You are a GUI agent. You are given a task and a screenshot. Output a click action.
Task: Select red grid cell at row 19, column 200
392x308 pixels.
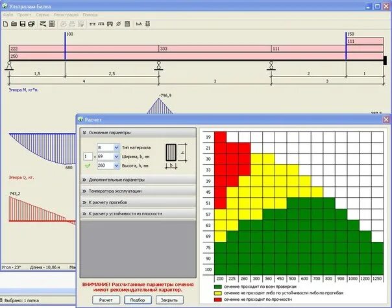point(220,137)
